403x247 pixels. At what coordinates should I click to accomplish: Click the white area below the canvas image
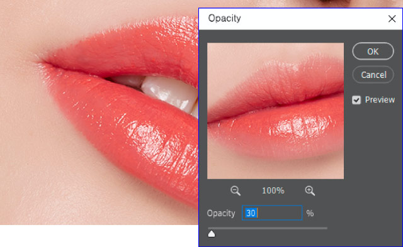click(99, 236)
